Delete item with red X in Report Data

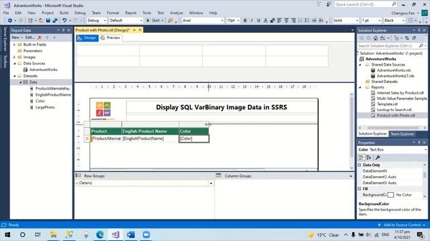pos(40,37)
